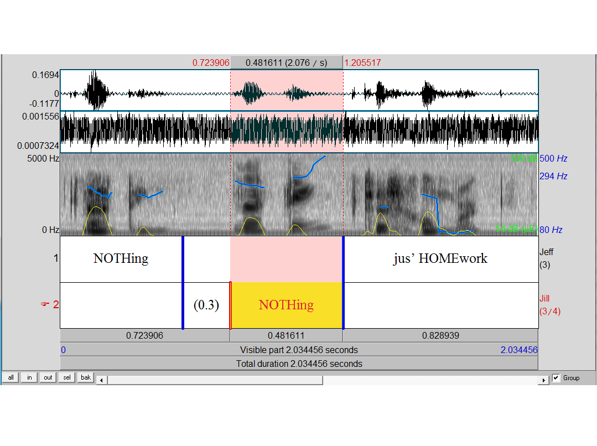The width and height of the screenshot is (597, 446).
Task: Zoom in with the 'in' button
Action: point(29,377)
